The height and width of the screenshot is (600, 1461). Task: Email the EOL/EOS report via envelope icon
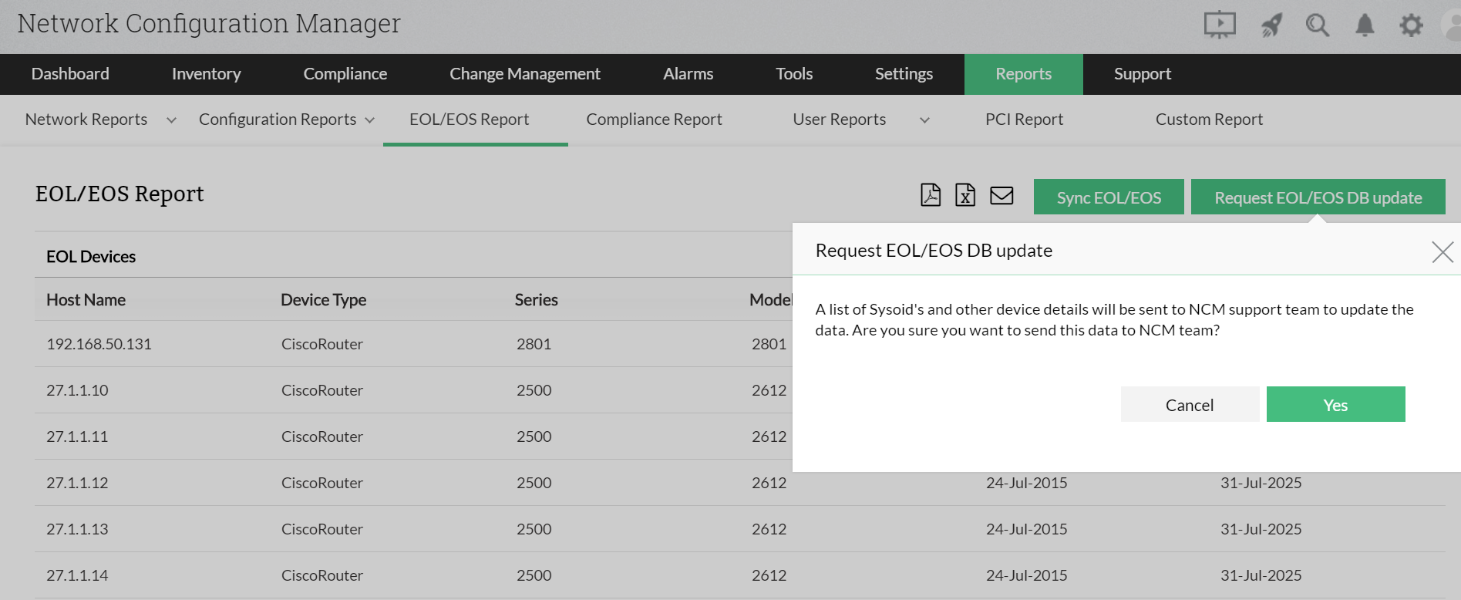pyautogui.click(x=1001, y=196)
